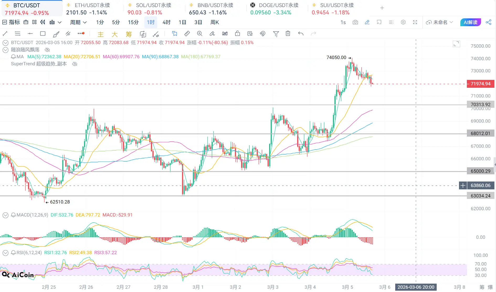496x292 pixels.
Task: Maximize the main chart pane
Action: click(457, 44)
